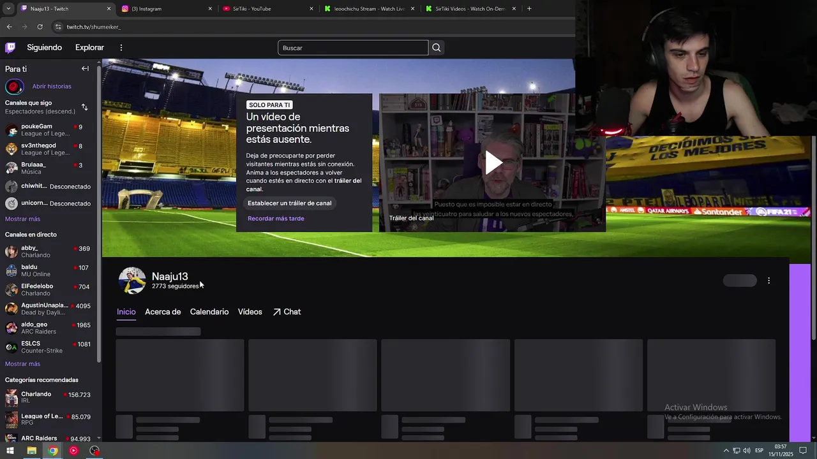
Task: Open File Explorer from the taskbar
Action: (31, 451)
